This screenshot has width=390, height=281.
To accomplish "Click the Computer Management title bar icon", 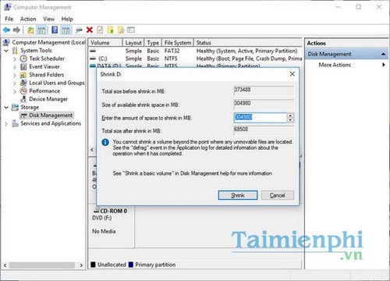I will (x=8, y=7).
